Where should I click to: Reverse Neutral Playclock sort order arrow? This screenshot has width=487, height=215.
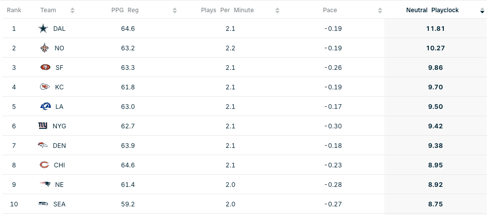tap(482, 10)
